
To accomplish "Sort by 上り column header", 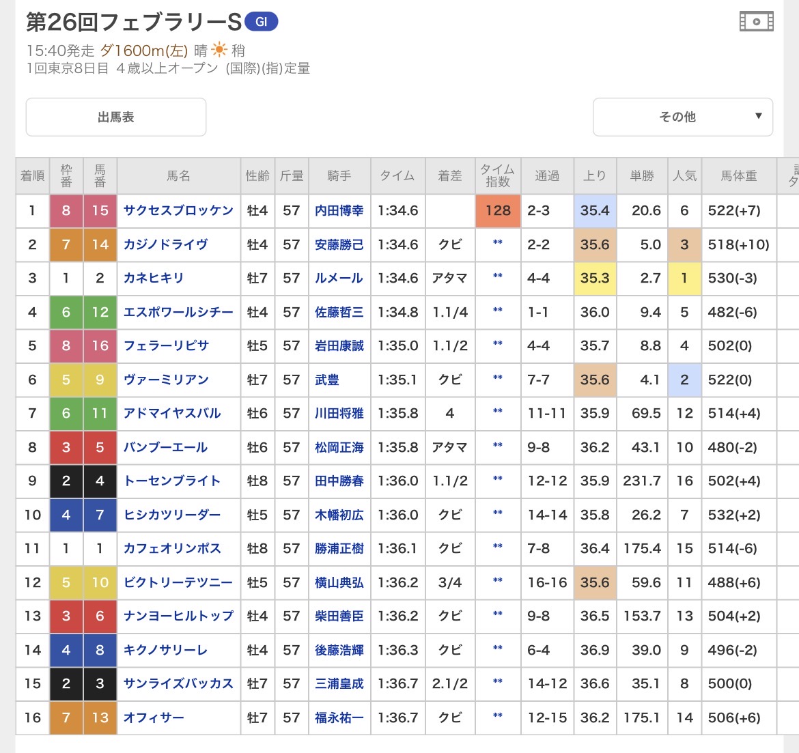I will pos(594,175).
